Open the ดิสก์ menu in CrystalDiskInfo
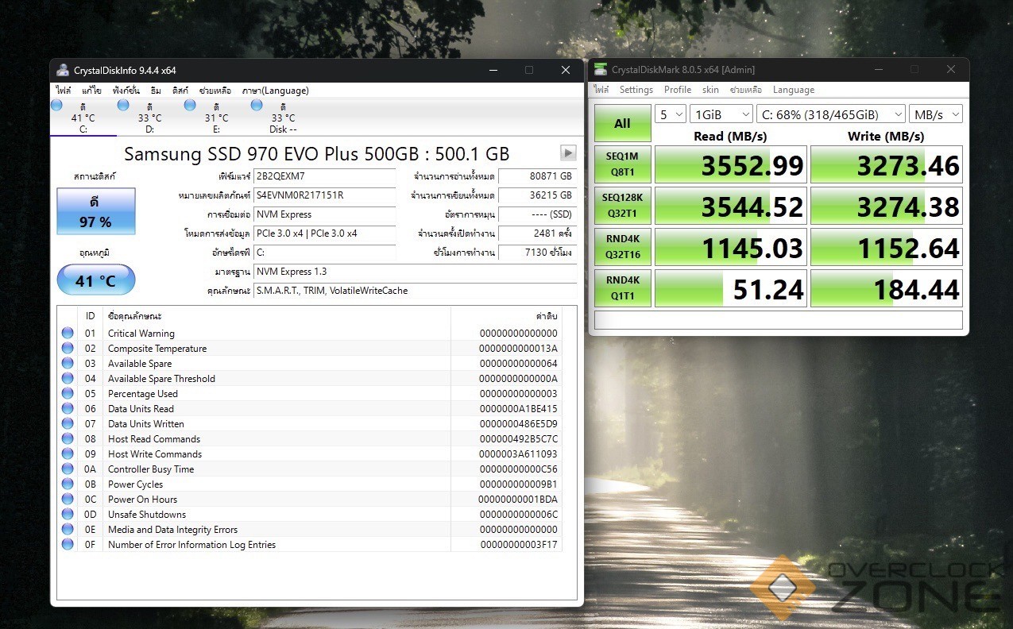The width and height of the screenshot is (1013, 629). tap(180, 91)
